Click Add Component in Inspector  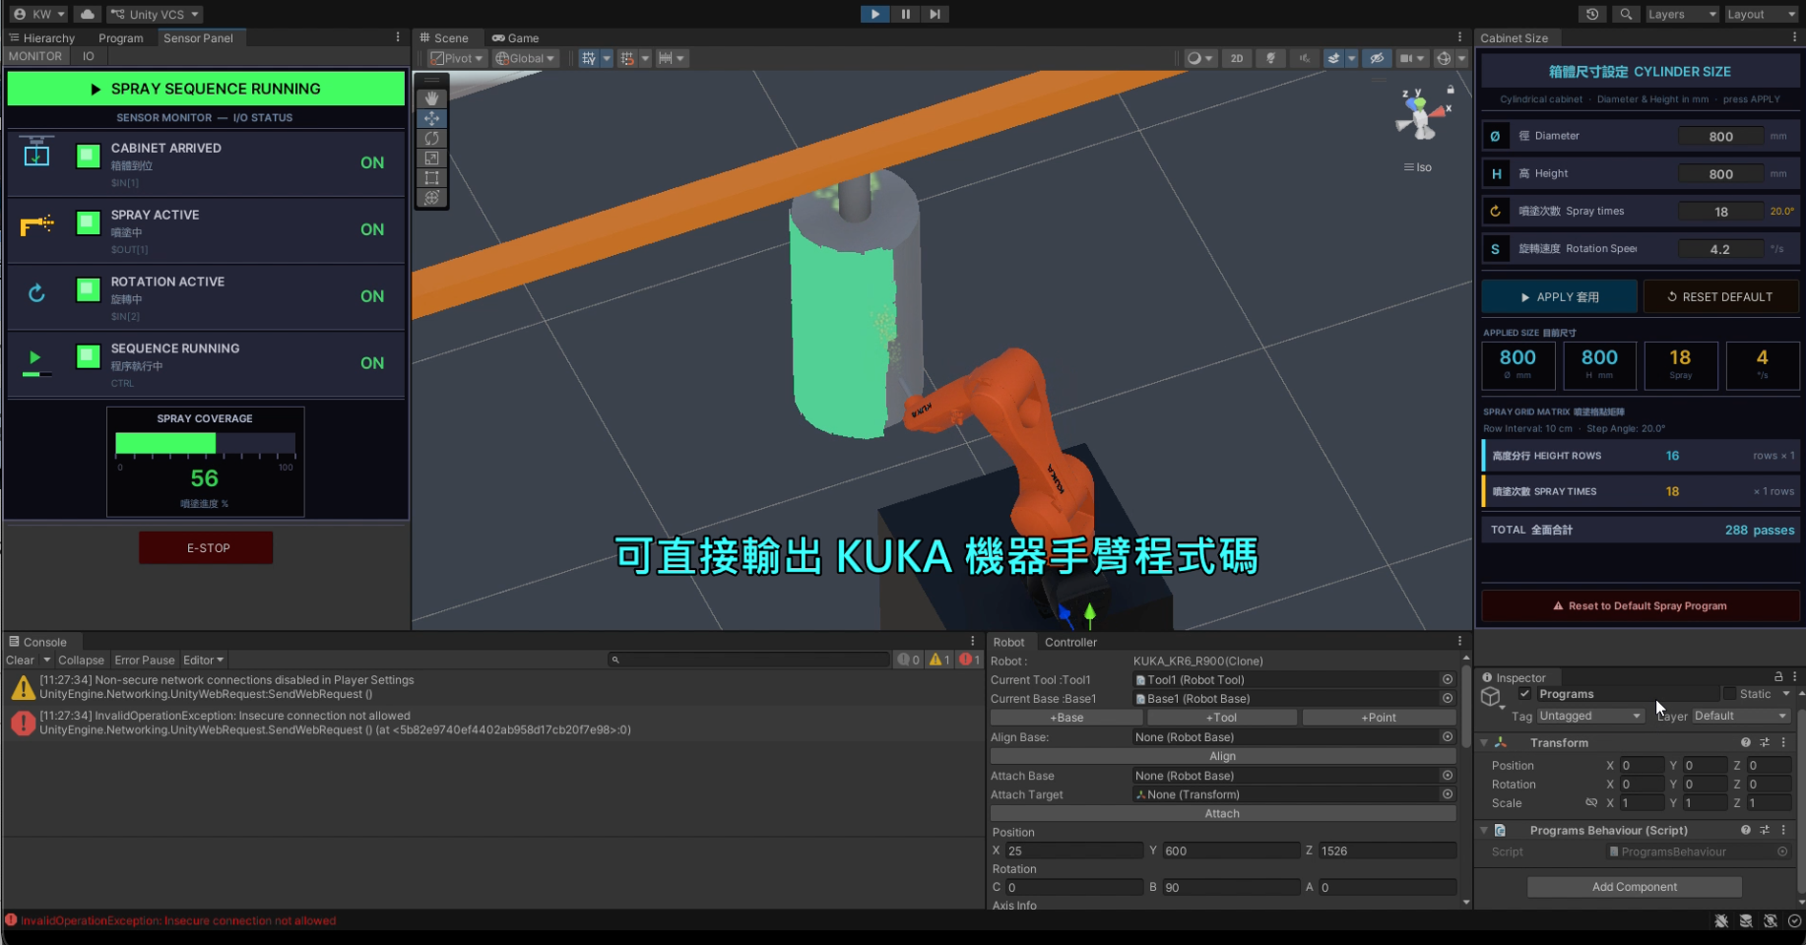pos(1634,887)
